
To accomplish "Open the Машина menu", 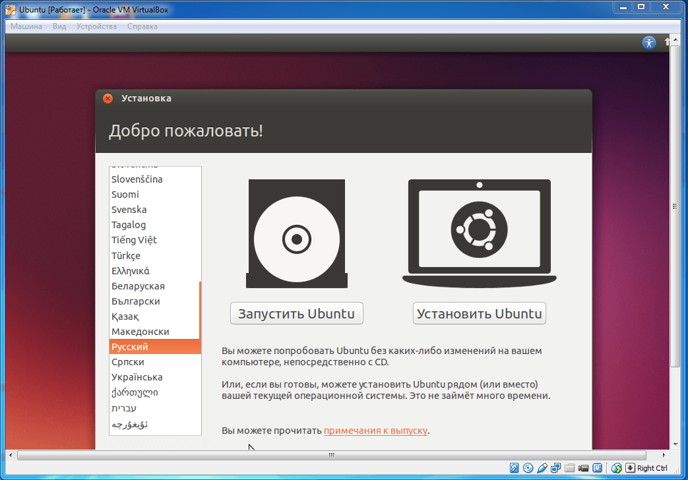I will click(x=26, y=26).
